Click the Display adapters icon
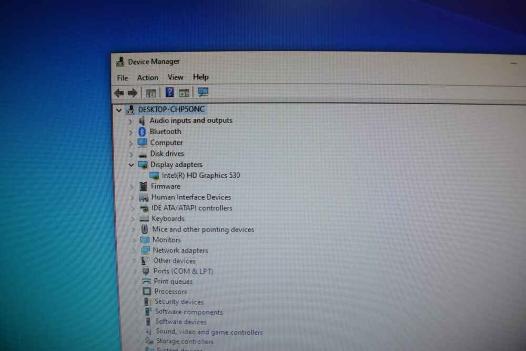Image resolution: width=526 pixels, height=351 pixels. tap(143, 165)
